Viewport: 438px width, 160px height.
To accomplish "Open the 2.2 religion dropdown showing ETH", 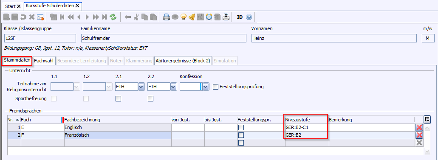I will (x=173, y=87).
